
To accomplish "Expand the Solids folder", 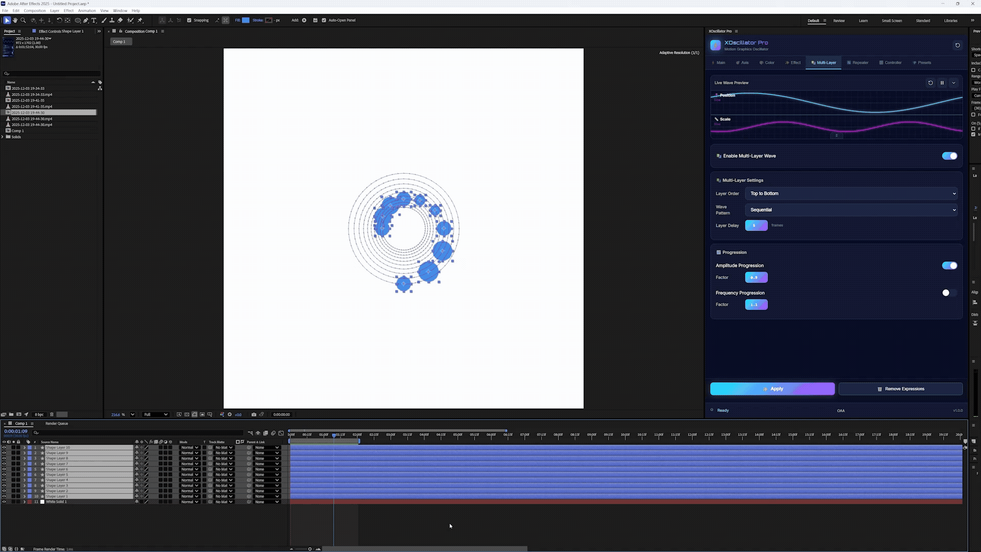I will [3, 137].
